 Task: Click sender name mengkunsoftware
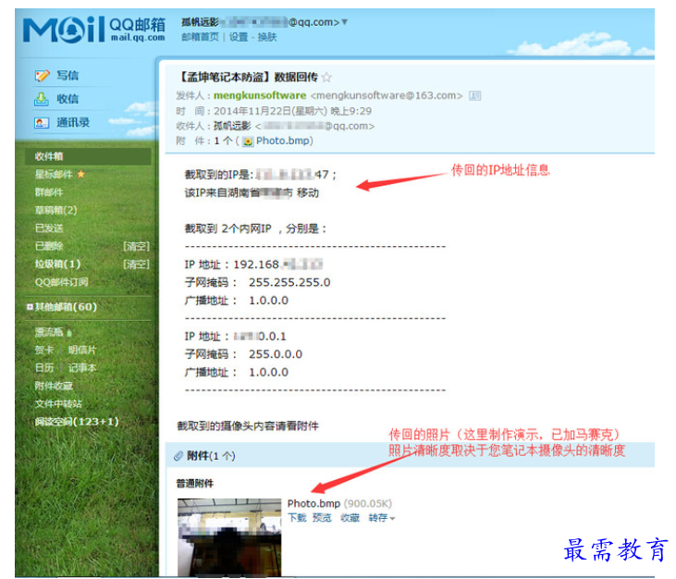[x=260, y=95]
